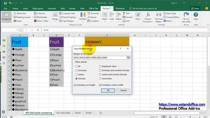The height and width of the screenshot is (118, 210).
Task: Click the Convert Refers tool
Action: (x=171, y=17)
